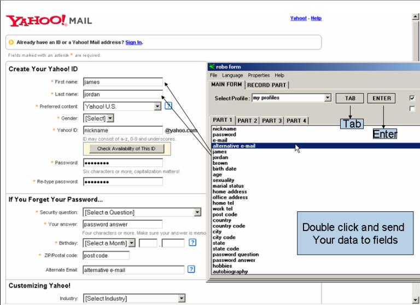
Task: Open the Language menu
Action: (232, 76)
